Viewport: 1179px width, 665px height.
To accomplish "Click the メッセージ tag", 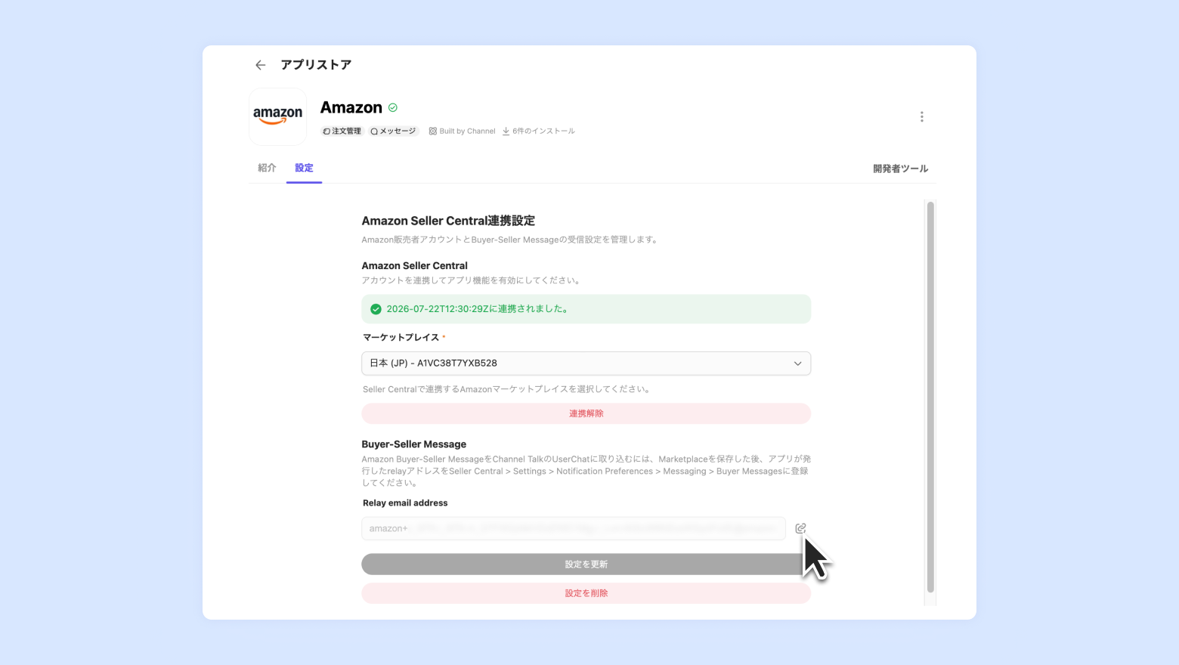I will click(393, 131).
